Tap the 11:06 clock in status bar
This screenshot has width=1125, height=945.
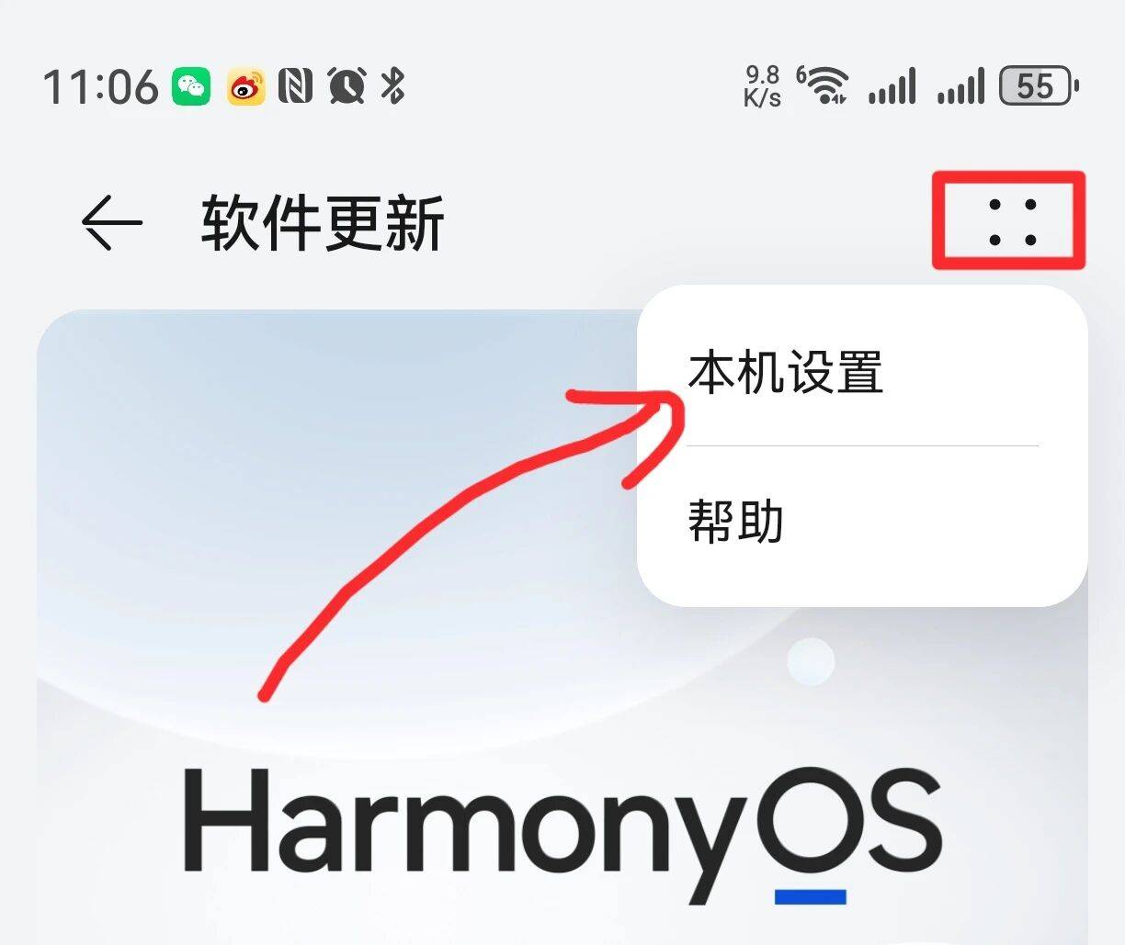100,86
